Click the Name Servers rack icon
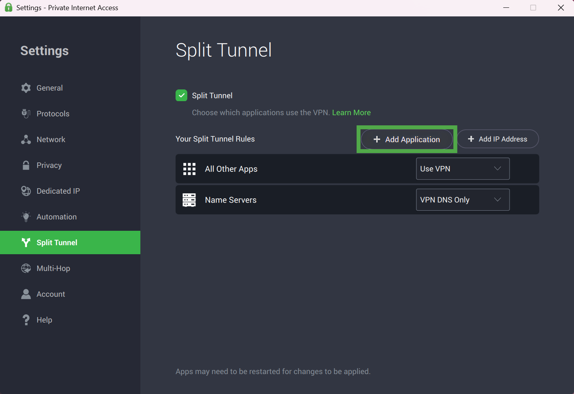This screenshot has height=394, width=574. click(x=189, y=200)
